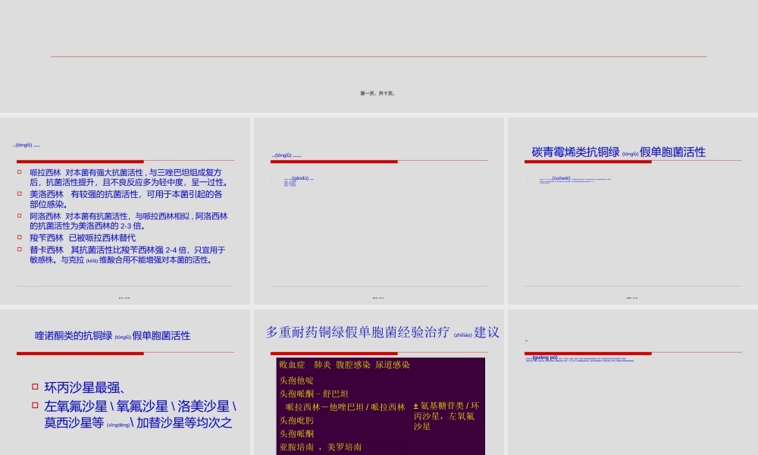
Task: Click the bullet starting with 左氧氟沙星\氧氟沙星
Action: pos(140,414)
